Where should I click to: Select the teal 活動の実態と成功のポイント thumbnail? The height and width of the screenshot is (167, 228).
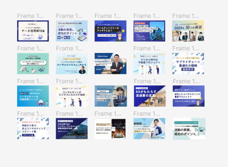[189, 129]
